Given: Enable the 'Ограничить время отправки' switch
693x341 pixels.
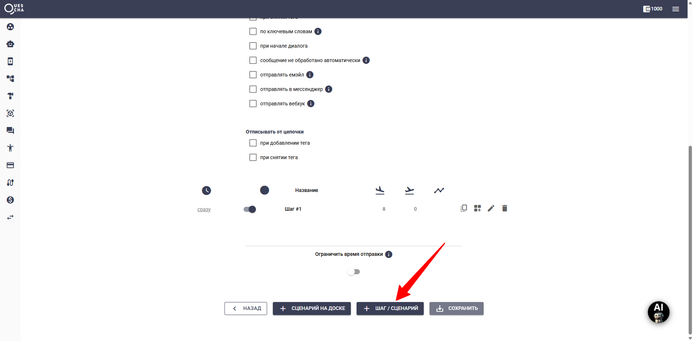Looking at the screenshot, I should (354, 272).
